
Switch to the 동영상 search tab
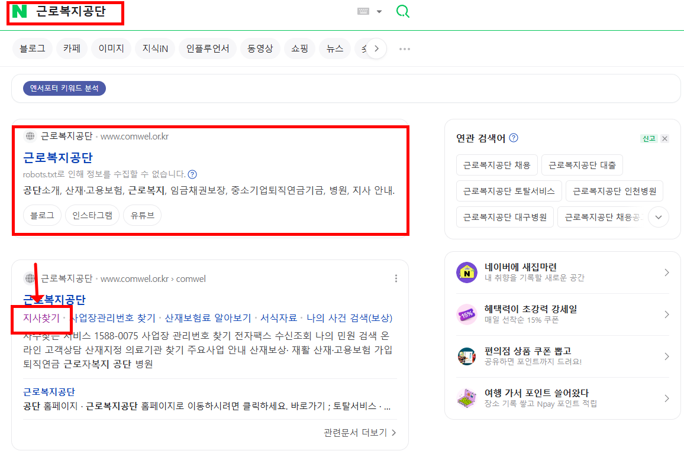[x=260, y=48]
